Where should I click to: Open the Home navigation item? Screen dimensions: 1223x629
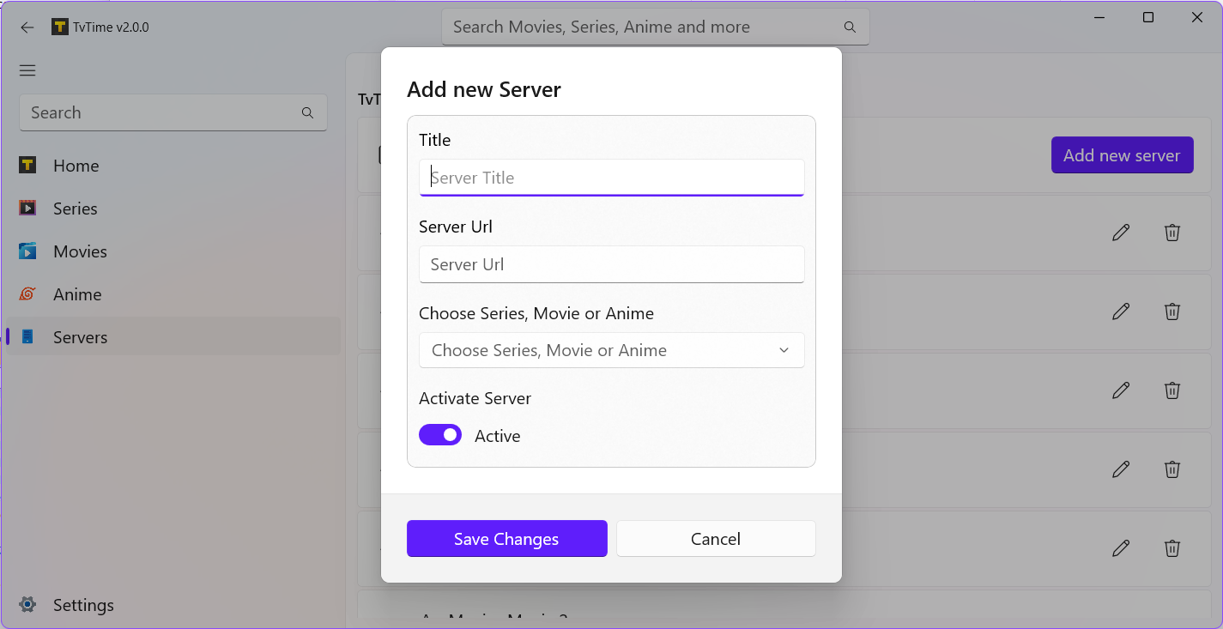tap(173, 166)
